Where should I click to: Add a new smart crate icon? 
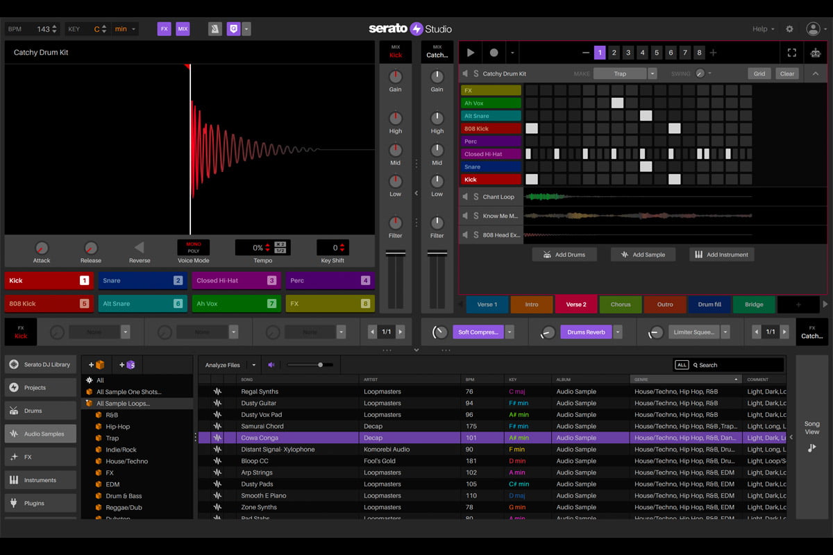[x=126, y=365]
